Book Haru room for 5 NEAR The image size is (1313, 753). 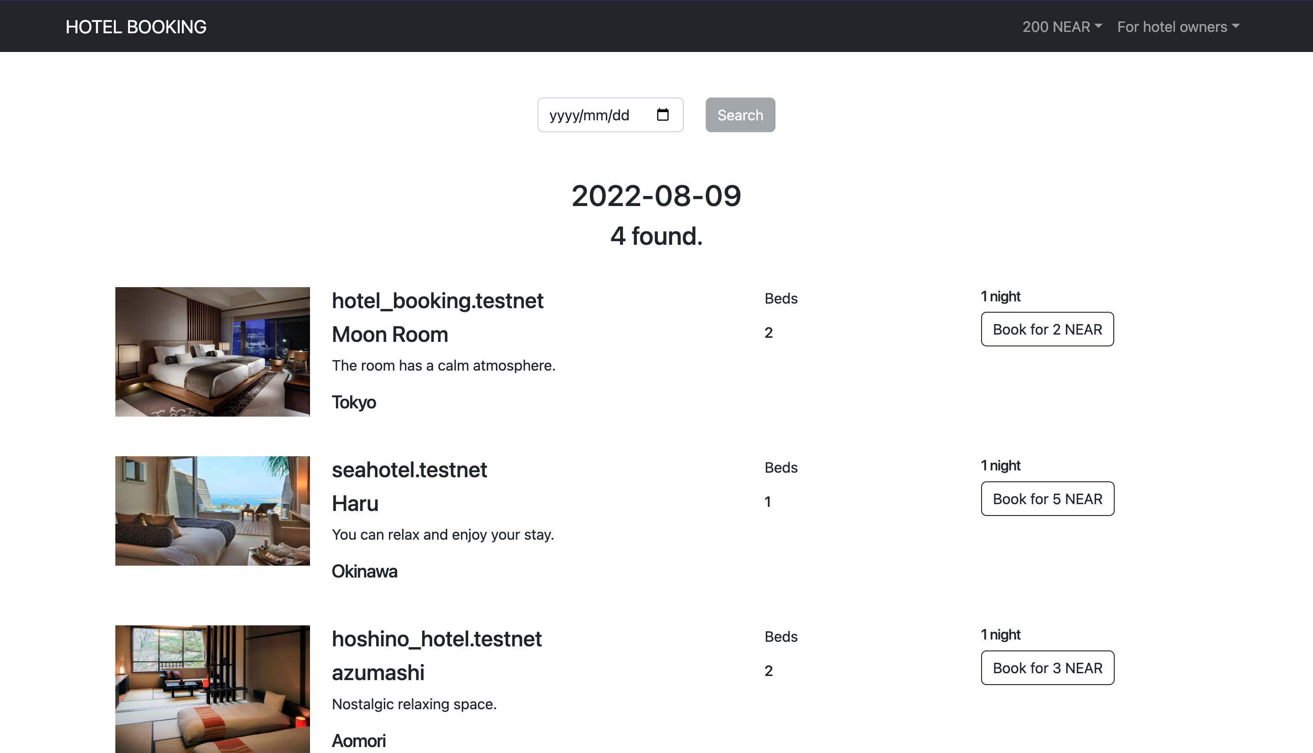(x=1047, y=499)
